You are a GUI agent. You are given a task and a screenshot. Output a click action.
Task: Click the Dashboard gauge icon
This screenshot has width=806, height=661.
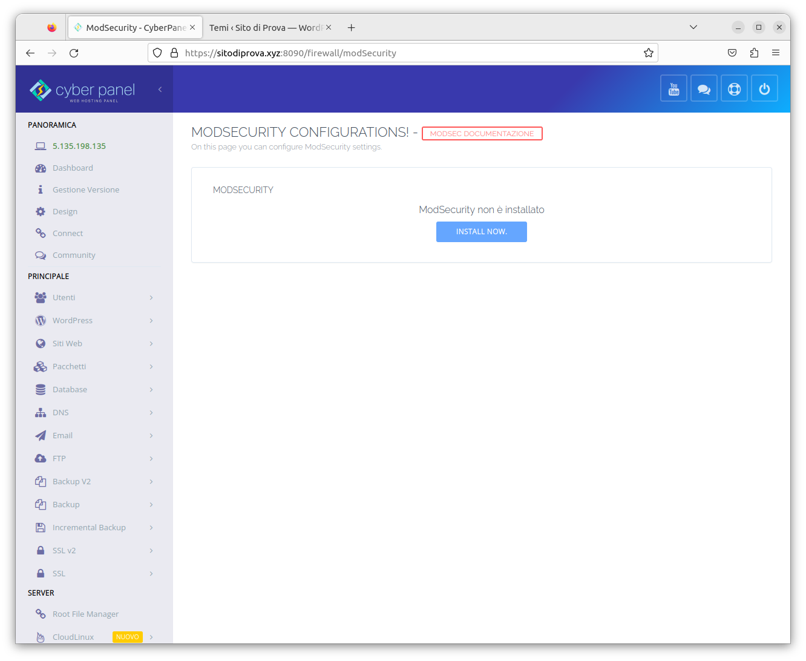coord(41,168)
